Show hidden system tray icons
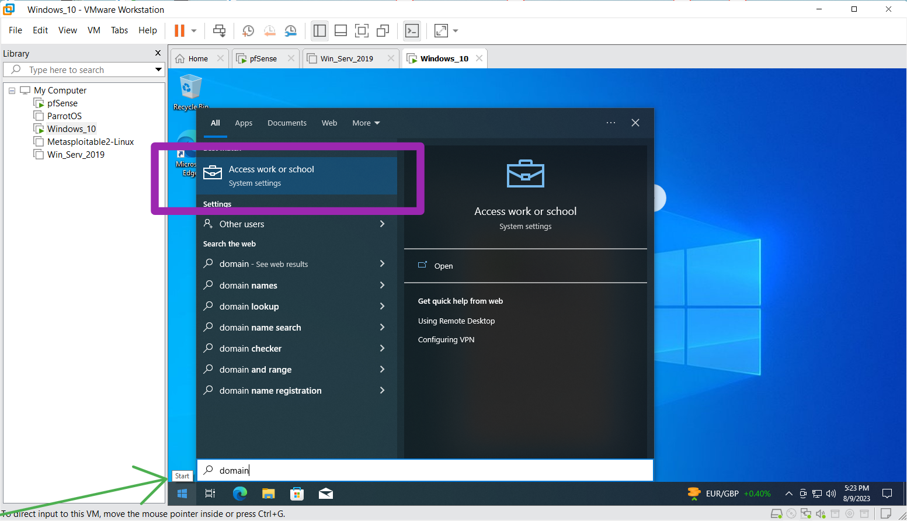Screen dimensions: 907x521 (789, 494)
